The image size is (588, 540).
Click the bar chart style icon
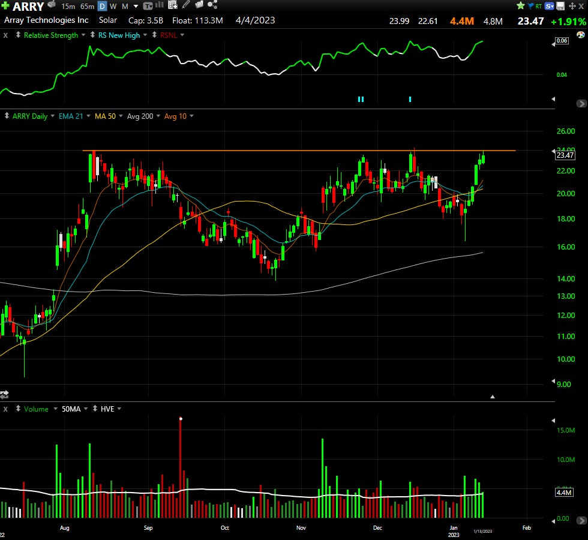tap(160, 5)
